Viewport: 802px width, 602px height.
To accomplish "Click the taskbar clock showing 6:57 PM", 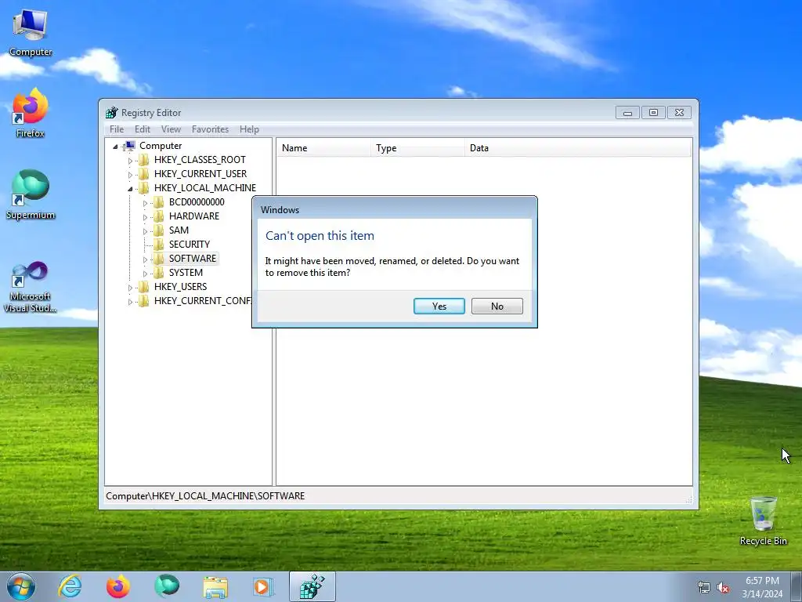I will (762, 587).
